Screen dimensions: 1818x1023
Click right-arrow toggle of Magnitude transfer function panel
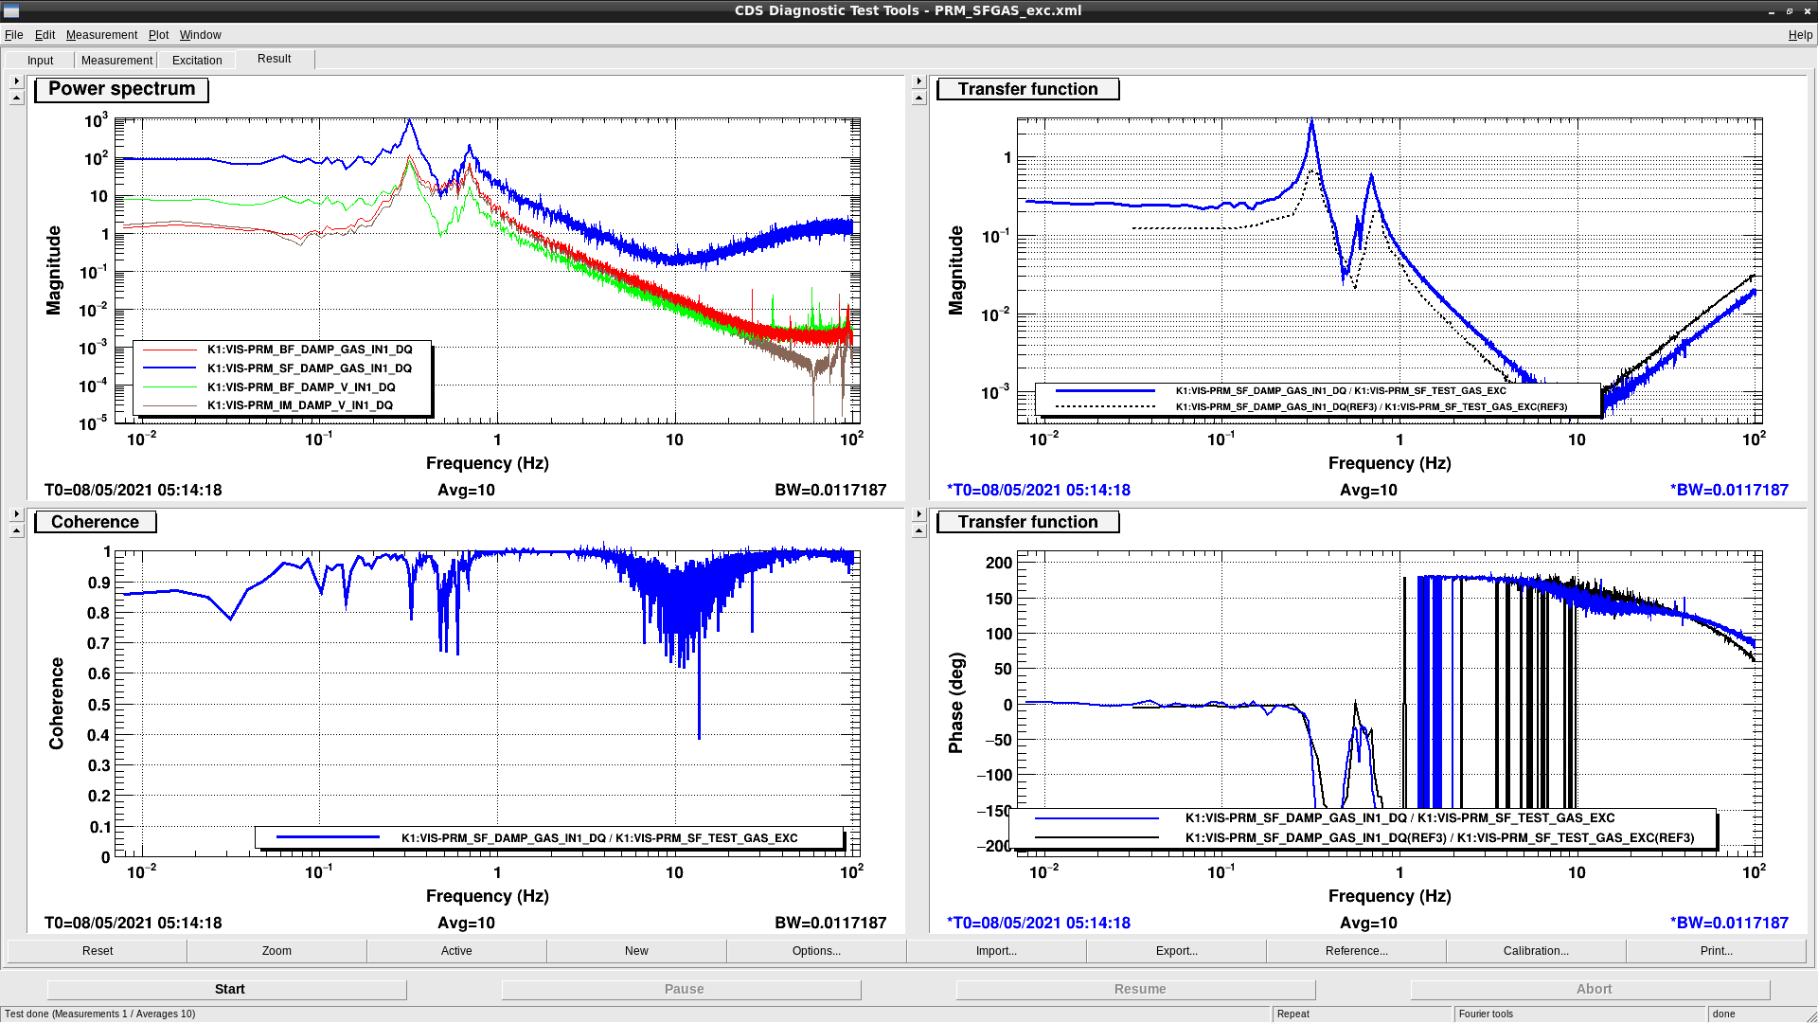point(918,81)
